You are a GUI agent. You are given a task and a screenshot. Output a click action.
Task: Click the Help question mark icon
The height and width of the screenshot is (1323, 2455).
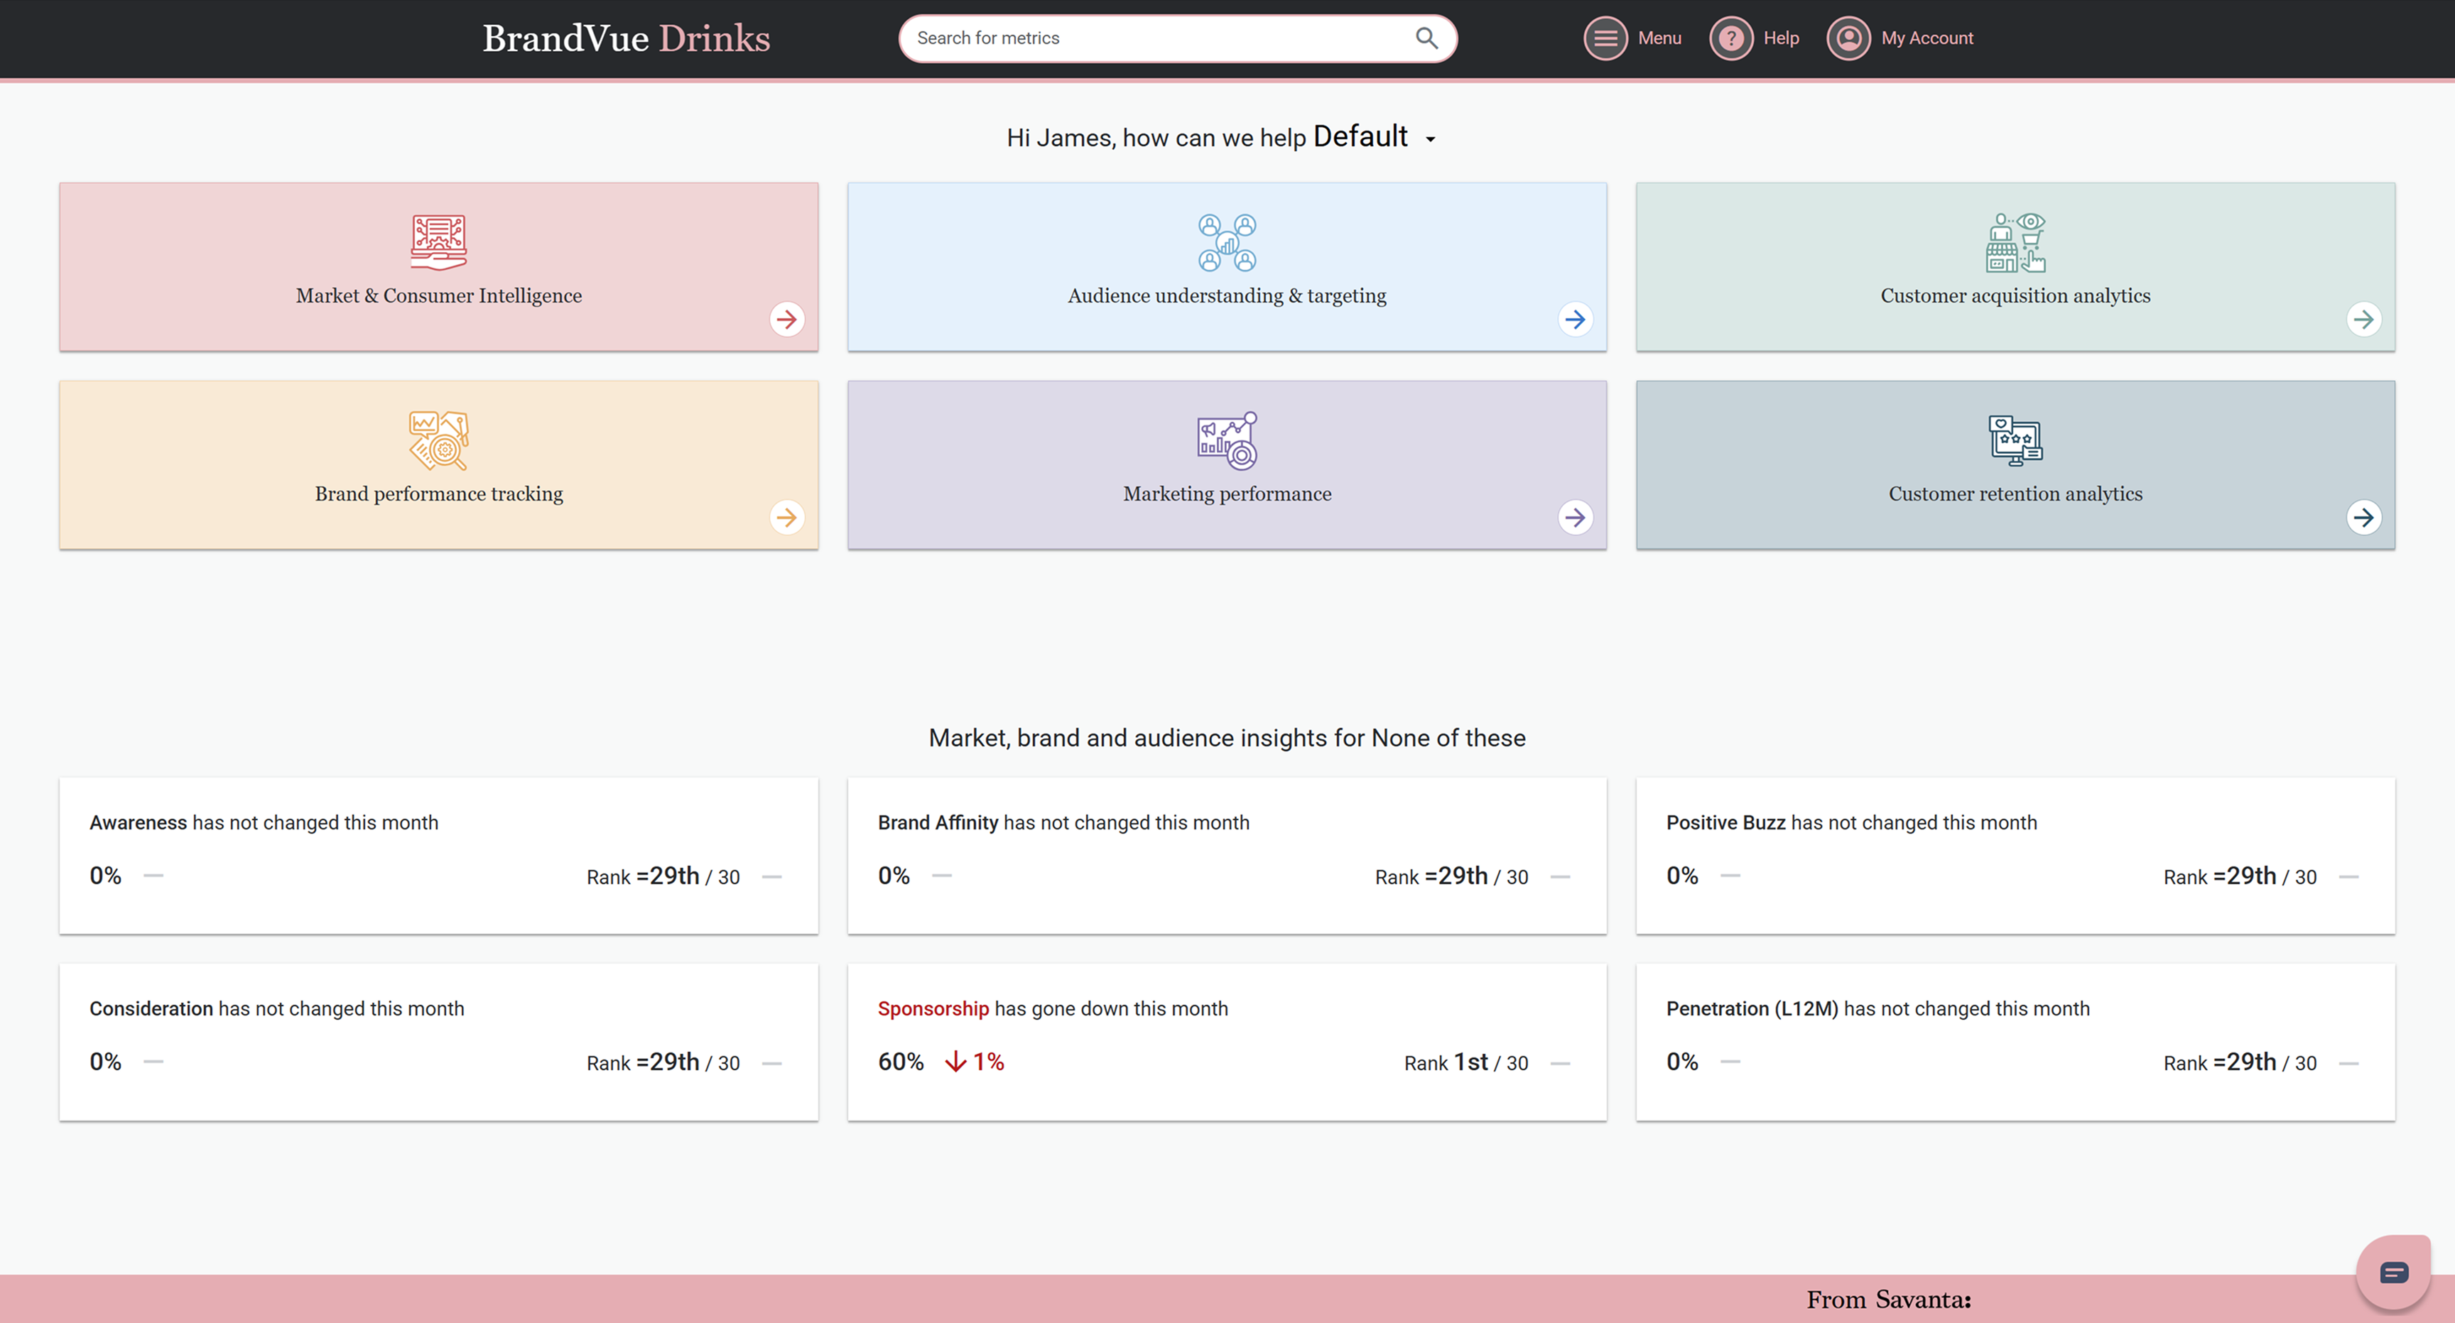pyautogui.click(x=1730, y=38)
